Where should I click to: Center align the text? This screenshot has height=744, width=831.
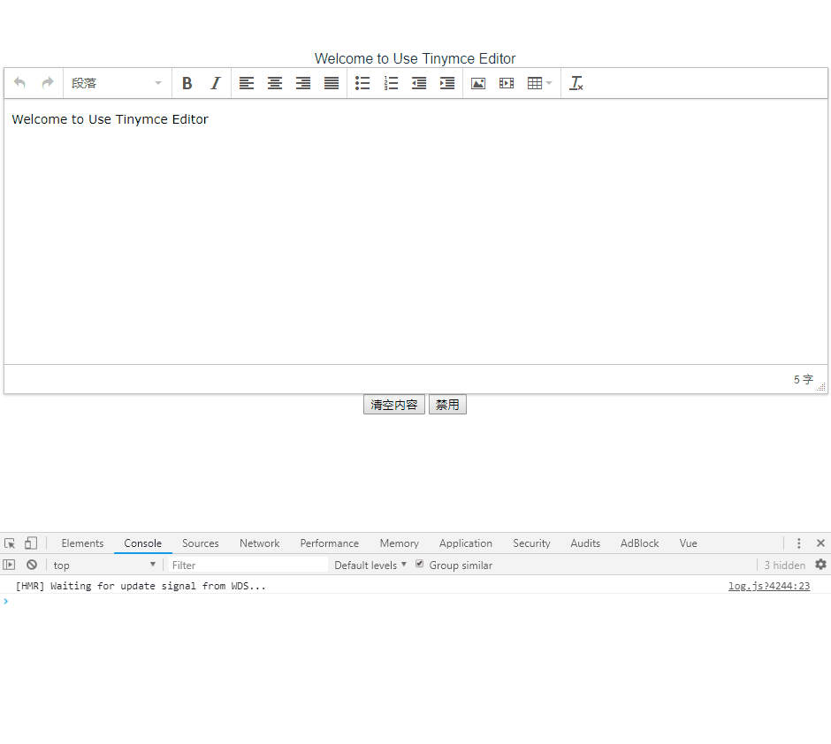pyautogui.click(x=275, y=83)
